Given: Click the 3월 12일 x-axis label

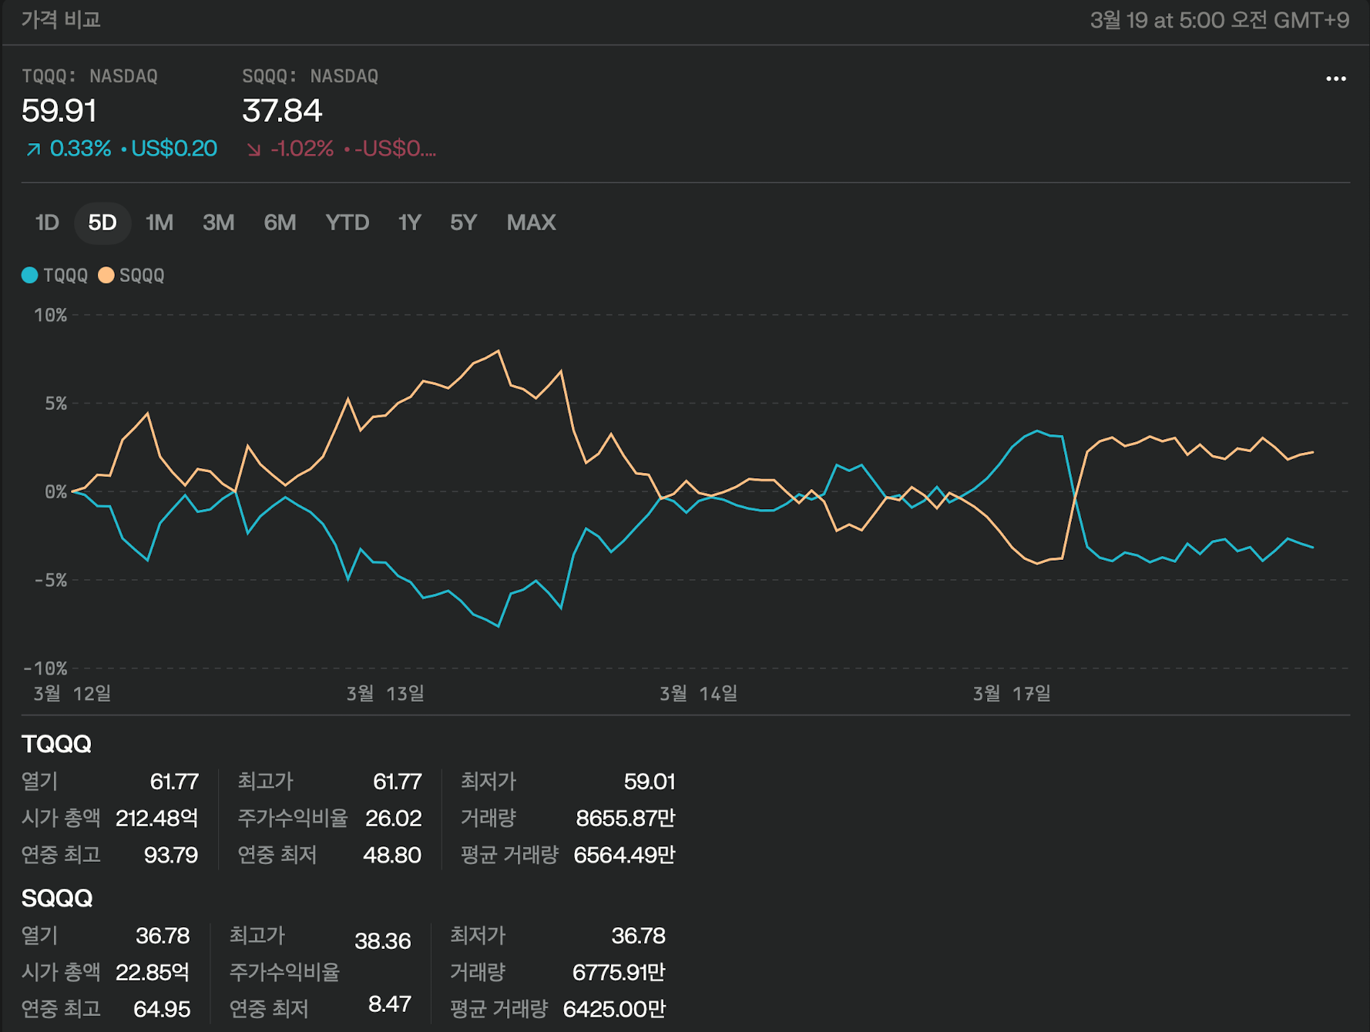Looking at the screenshot, I should pos(72,693).
